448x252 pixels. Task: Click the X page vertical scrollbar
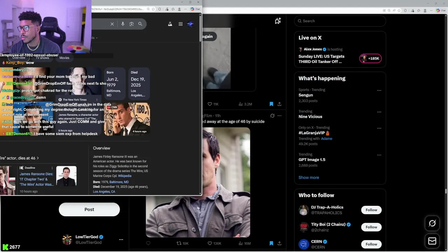[x=446, y=191]
